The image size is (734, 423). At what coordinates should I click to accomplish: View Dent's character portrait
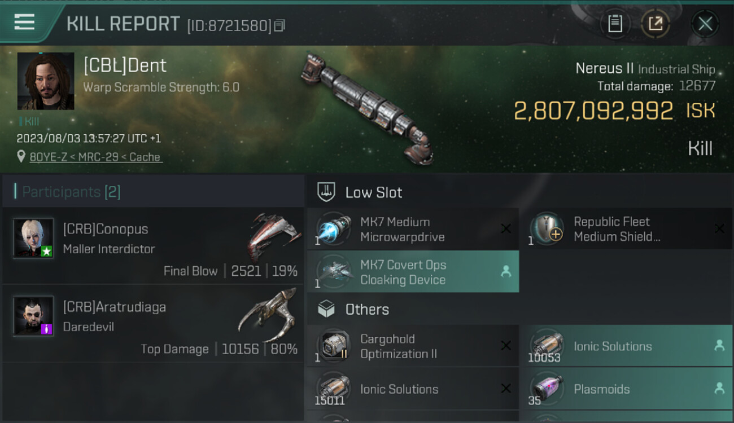[46, 81]
